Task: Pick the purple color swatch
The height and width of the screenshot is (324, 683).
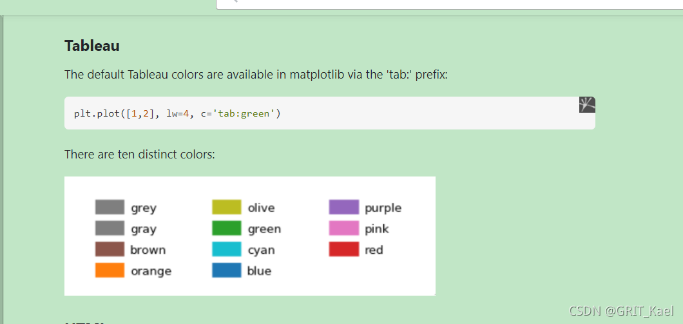Action: (x=343, y=207)
